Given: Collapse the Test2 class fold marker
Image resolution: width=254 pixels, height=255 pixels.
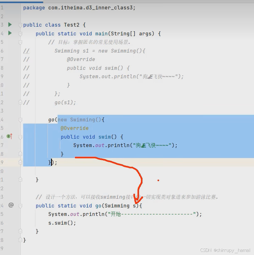Looking at the screenshot, I should [20, 25].
